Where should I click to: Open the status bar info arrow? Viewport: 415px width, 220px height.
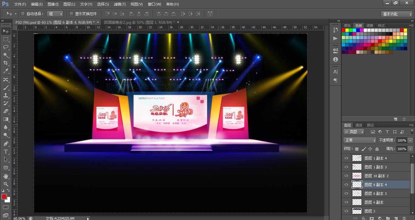click(88, 218)
